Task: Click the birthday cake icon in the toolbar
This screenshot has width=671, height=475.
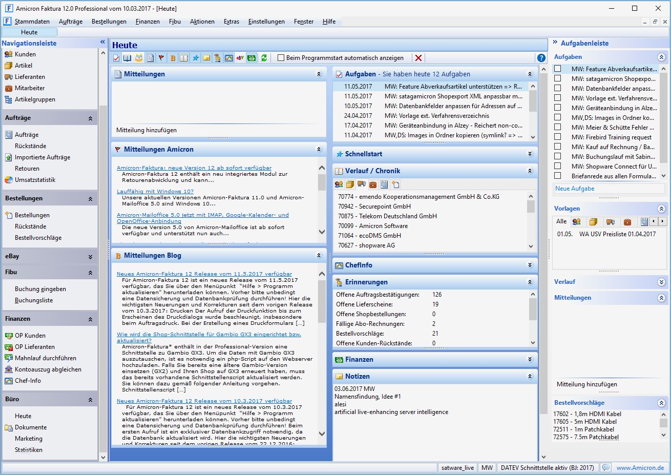Action: [x=139, y=58]
